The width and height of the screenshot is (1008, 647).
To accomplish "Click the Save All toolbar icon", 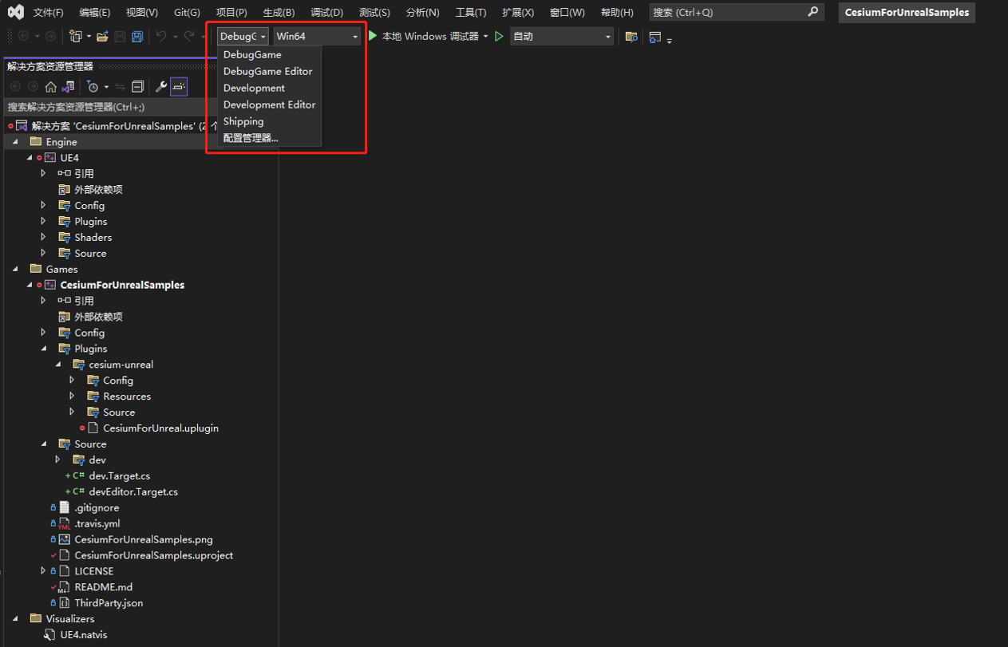I will (x=137, y=37).
